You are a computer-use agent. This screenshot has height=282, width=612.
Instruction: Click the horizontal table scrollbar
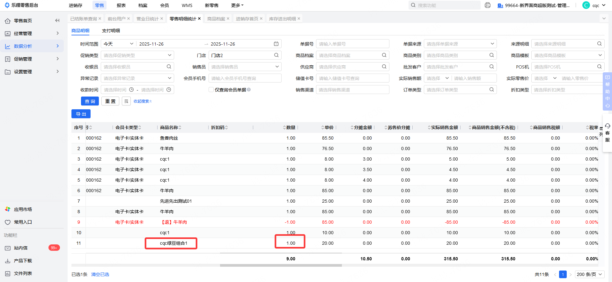tap(281, 265)
